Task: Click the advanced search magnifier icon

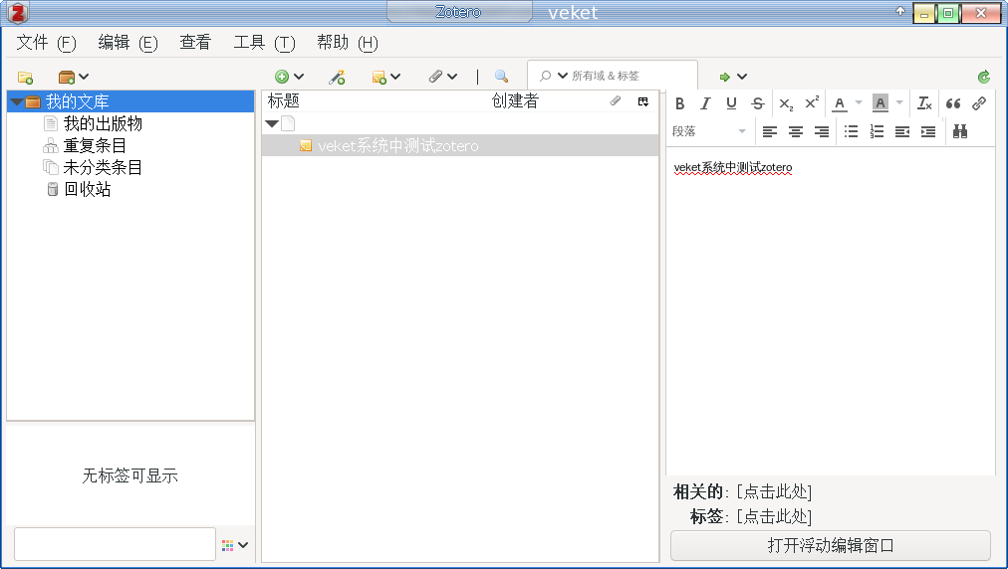Action: click(x=501, y=77)
